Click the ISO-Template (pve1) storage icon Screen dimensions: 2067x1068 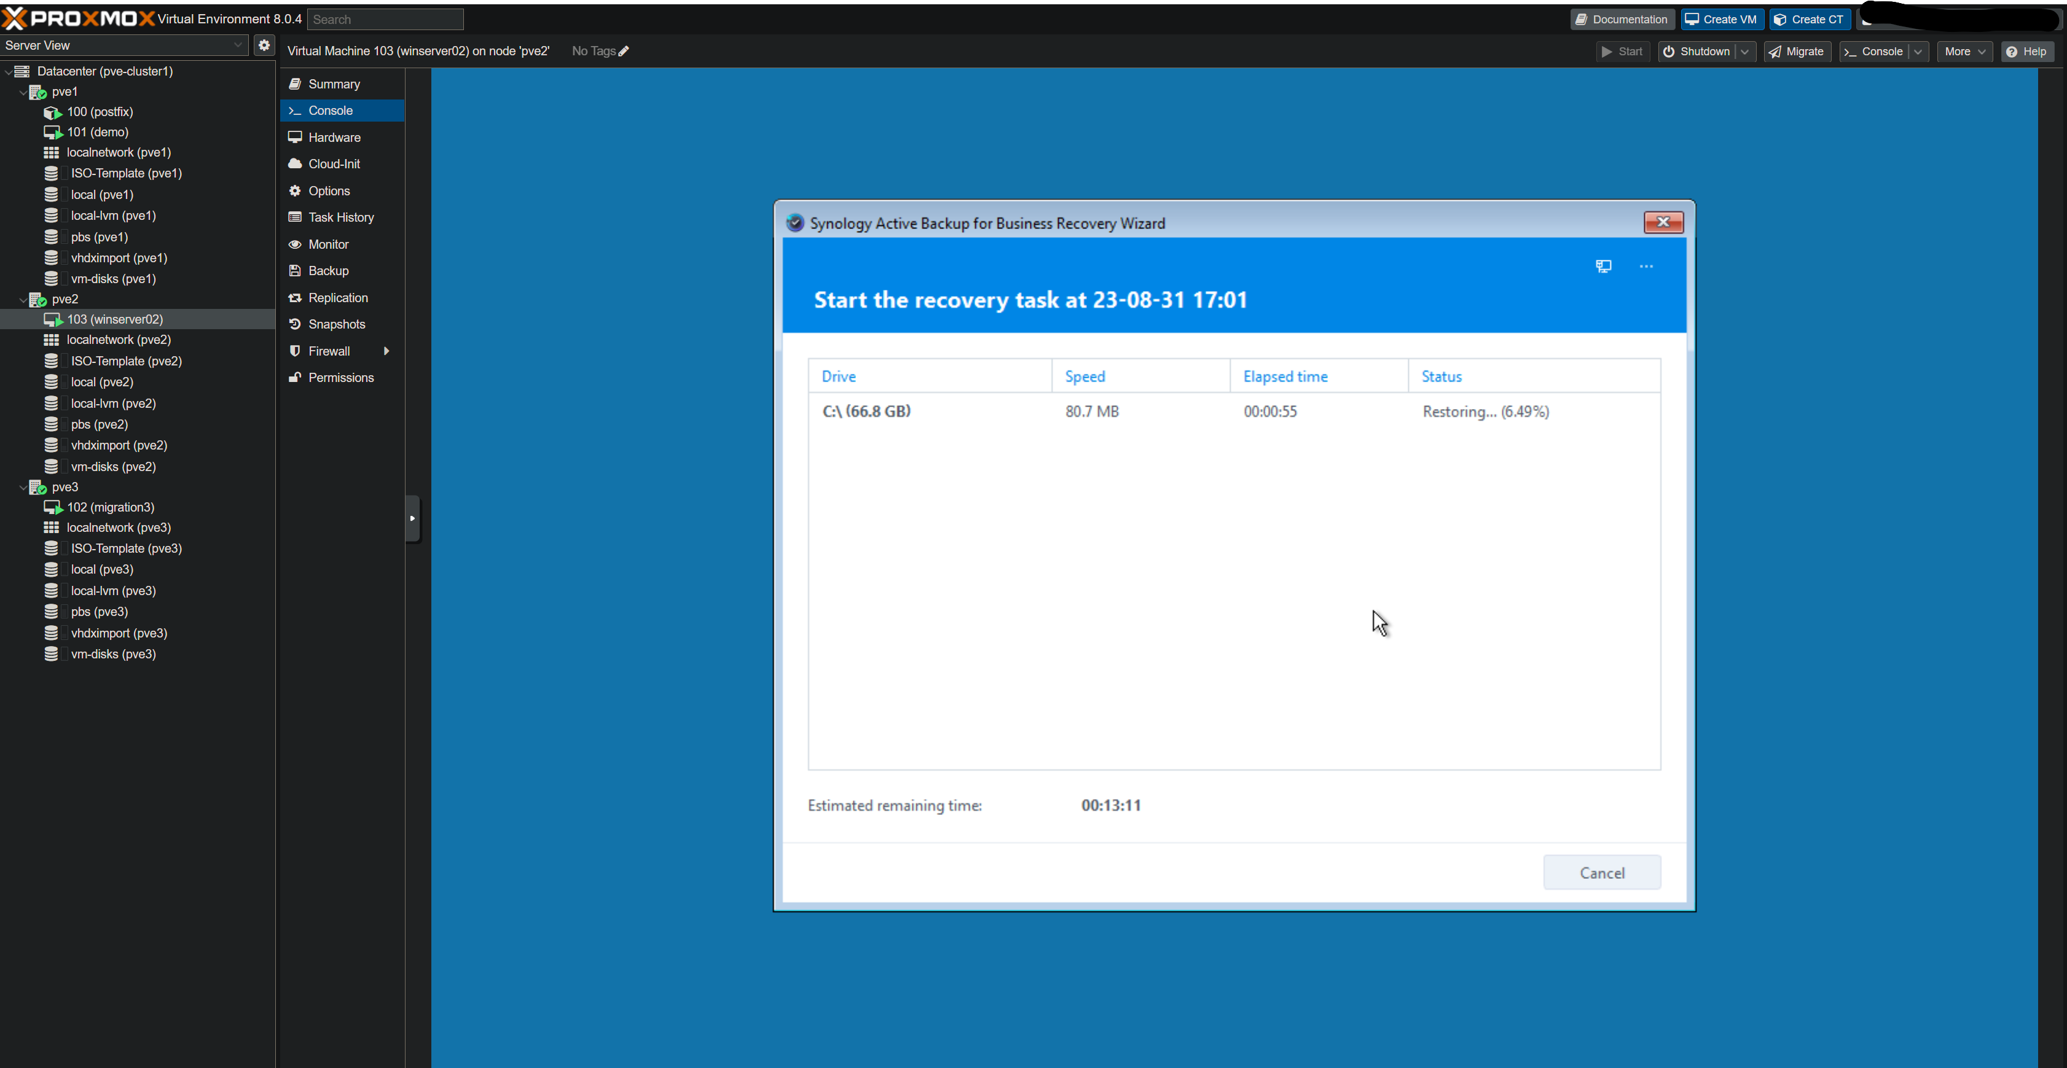[52, 173]
